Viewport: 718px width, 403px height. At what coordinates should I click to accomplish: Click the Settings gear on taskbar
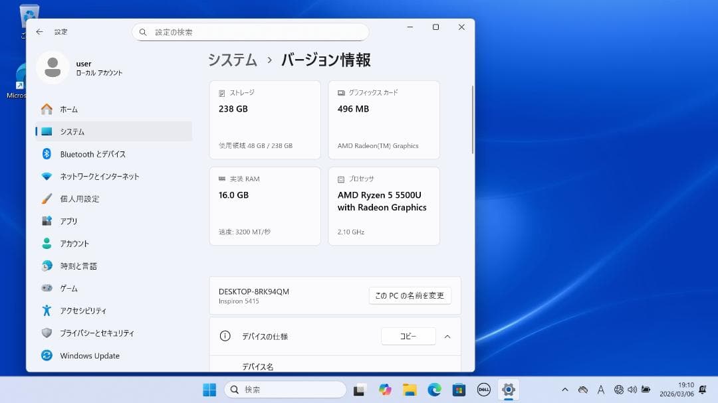click(509, 390)
